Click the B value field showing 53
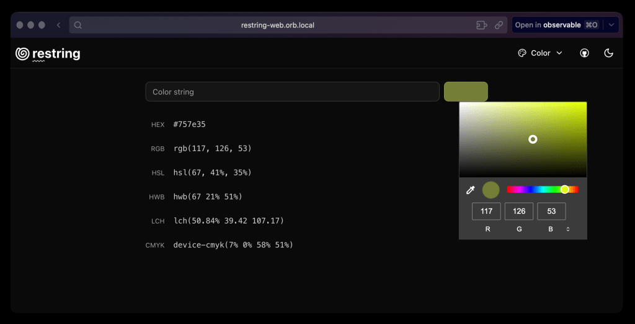This screenshot has width=635, height=324. pos(551,211)
